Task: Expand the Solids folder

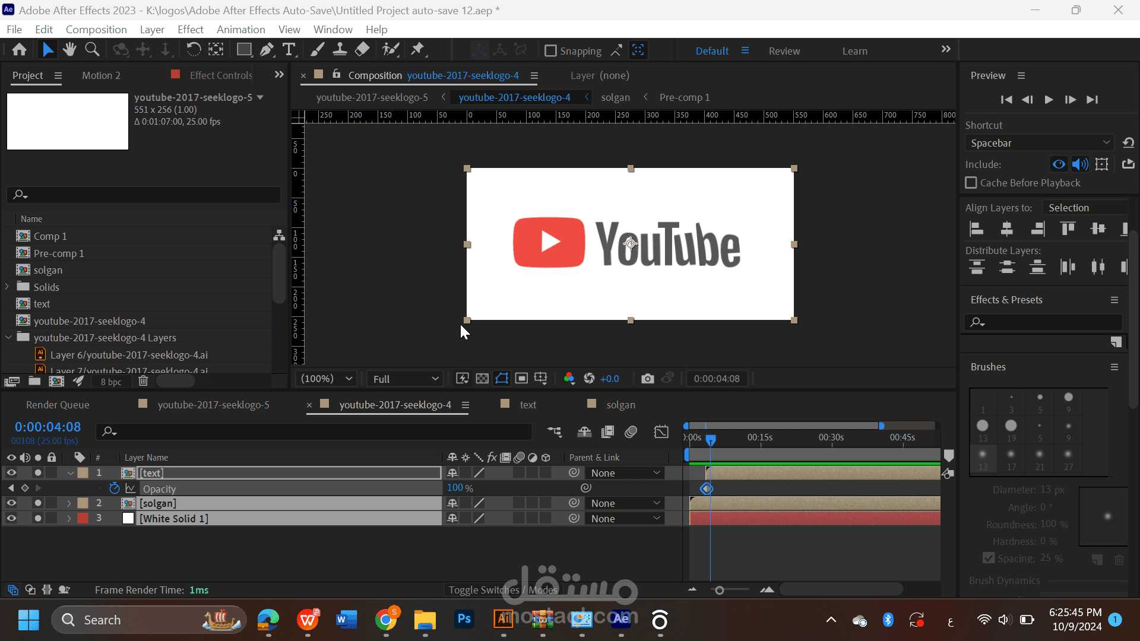Action: (8, 287)
